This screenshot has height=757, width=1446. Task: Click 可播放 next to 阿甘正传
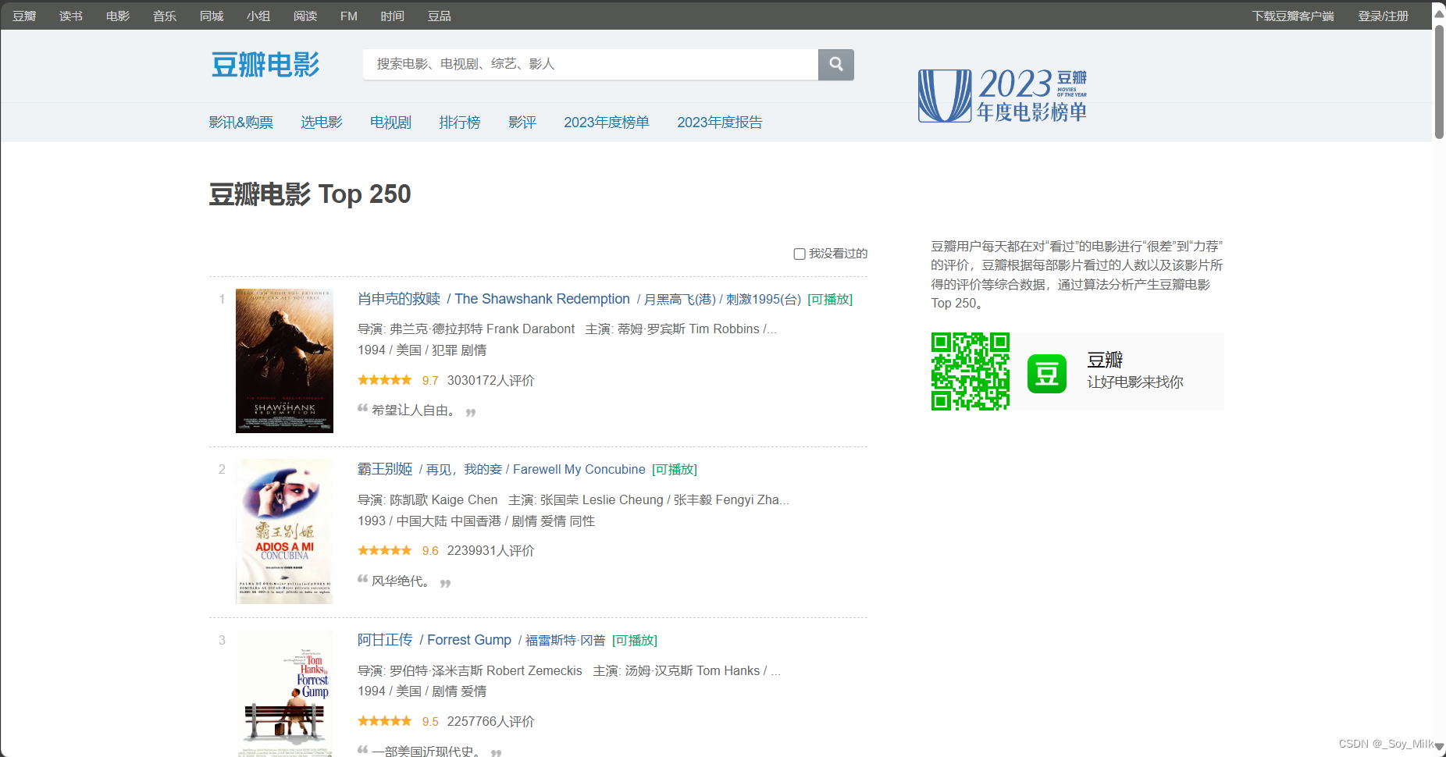(635, 640)
